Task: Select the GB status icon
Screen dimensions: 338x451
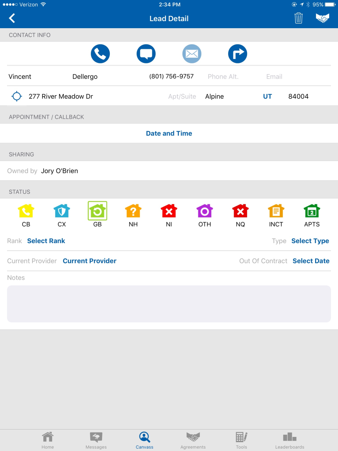Action: point(97,211)
